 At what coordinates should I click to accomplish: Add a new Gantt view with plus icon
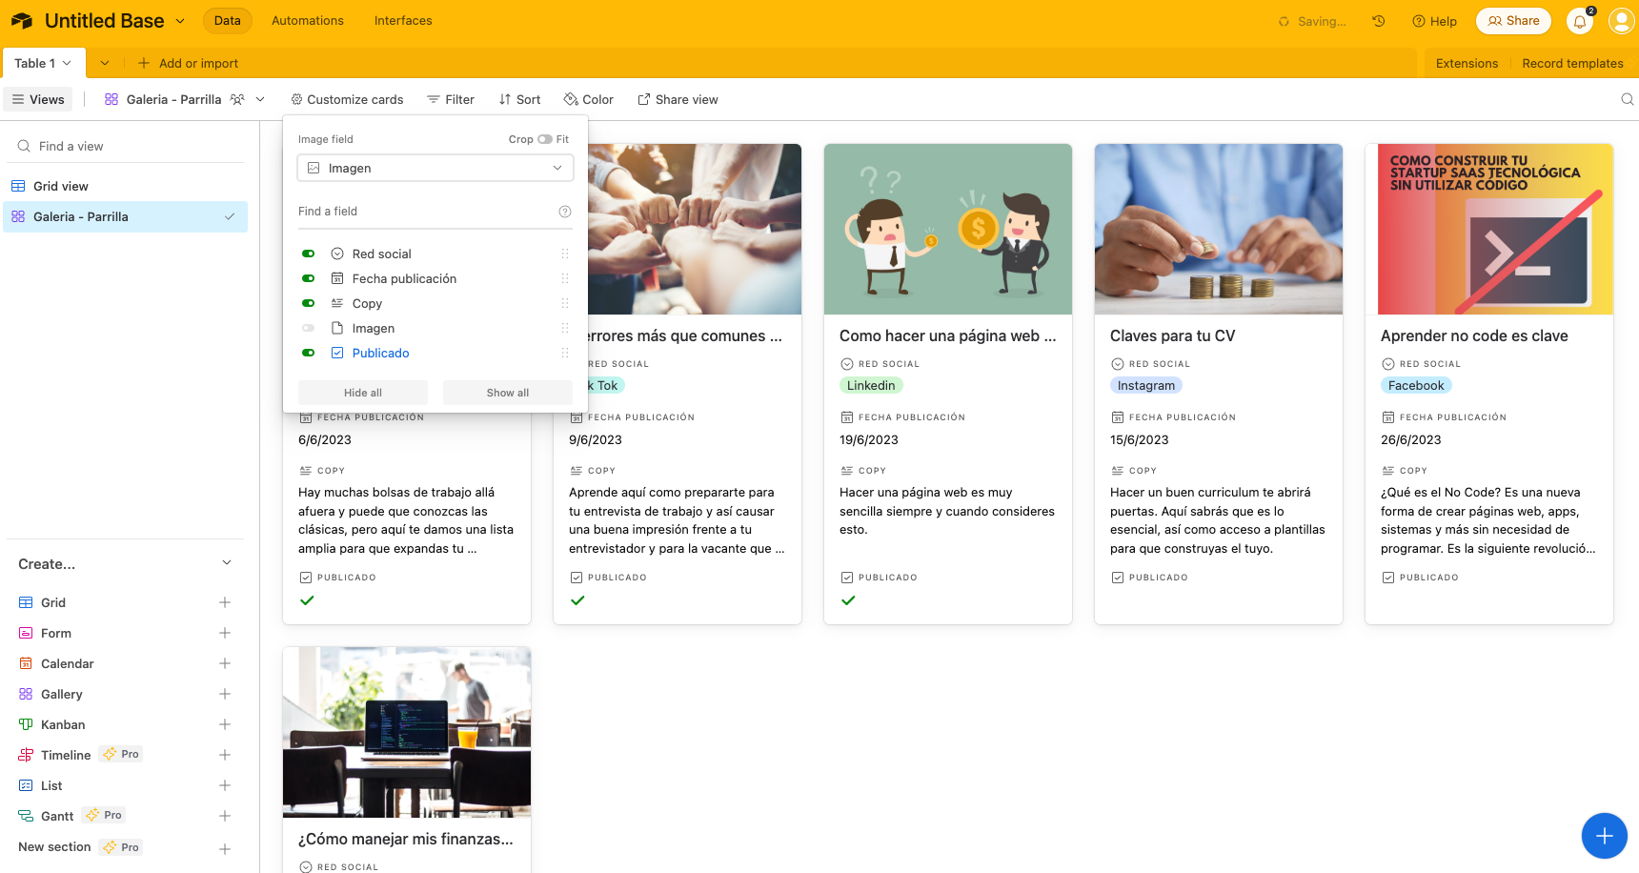[x=225, y=816]
